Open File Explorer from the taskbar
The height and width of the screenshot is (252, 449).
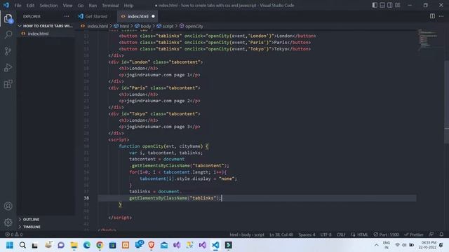(x=74, y=245)
